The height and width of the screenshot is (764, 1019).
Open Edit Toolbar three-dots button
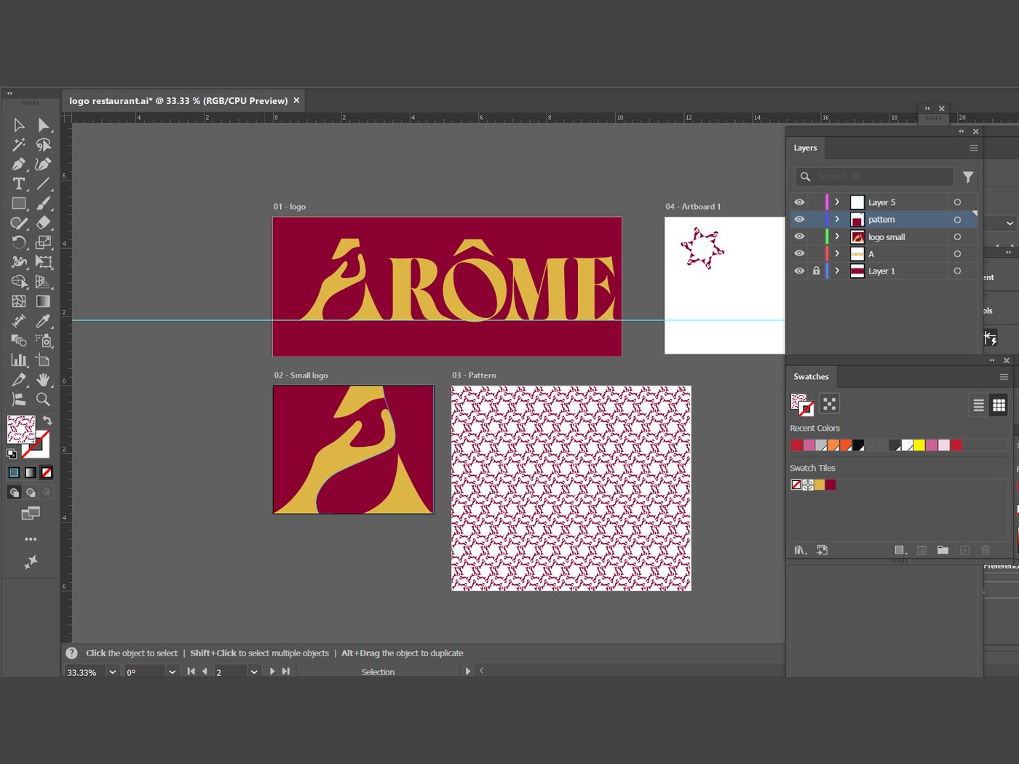31,539
